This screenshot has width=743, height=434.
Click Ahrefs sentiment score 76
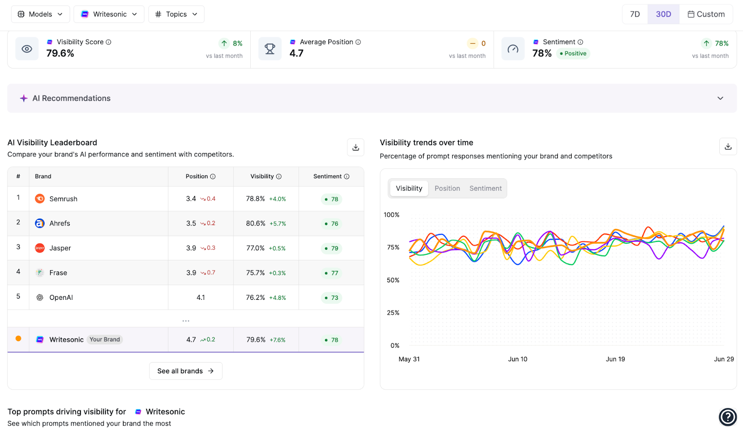pos(332,224)
